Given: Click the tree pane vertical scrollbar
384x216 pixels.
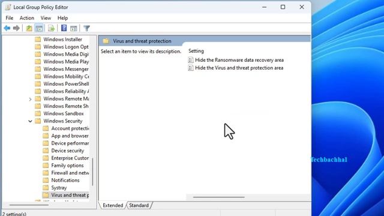Looking at the screenshot, I should (x=92, y=172).
